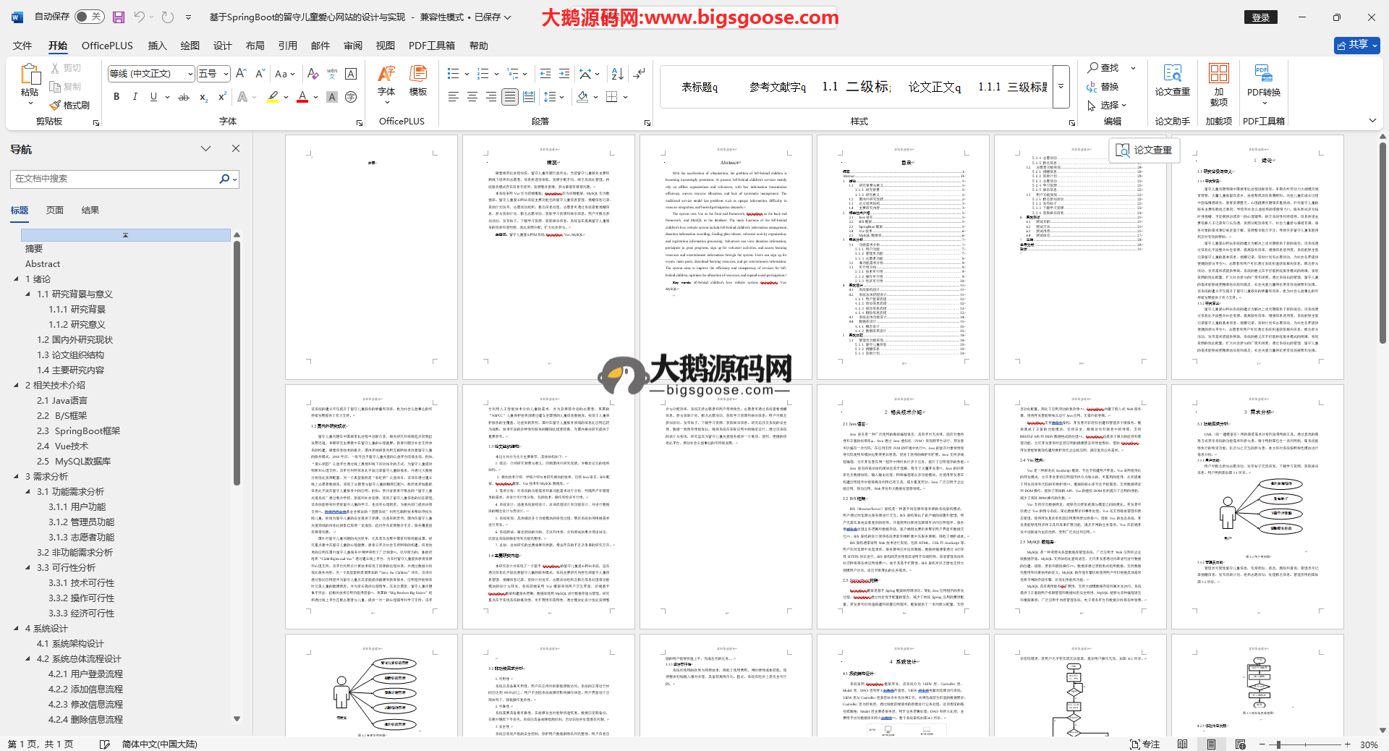Screen dimensions: 1389x751
Task: Open the 插入 (Insert) ribbon tab
Action: click(157, 46)
